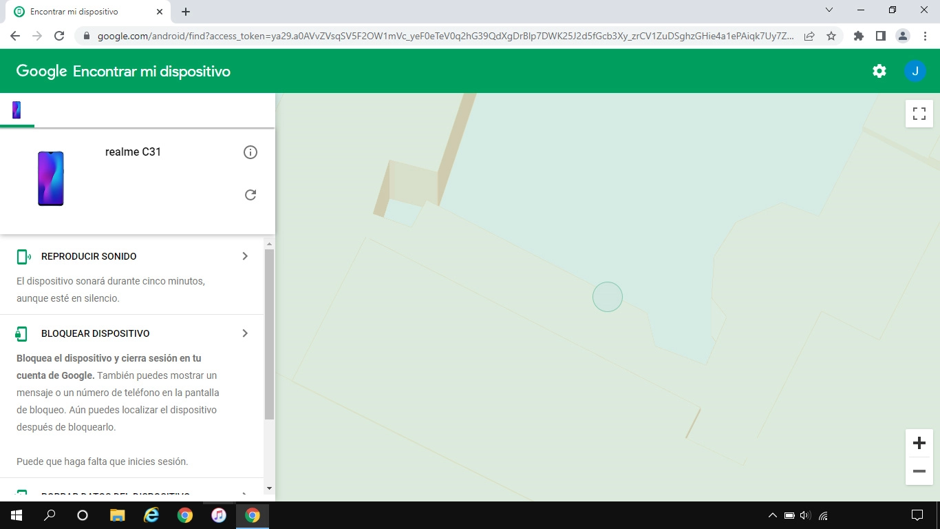Refresh the realme C31 location
940x529 pixels.
(250, 195)
